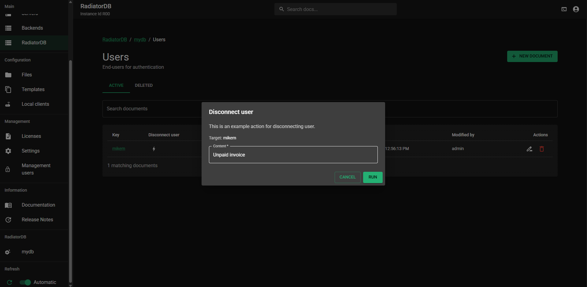Delete mikem with the trash icon
This screenshot has width=587, height=287.
pos(542,149)
